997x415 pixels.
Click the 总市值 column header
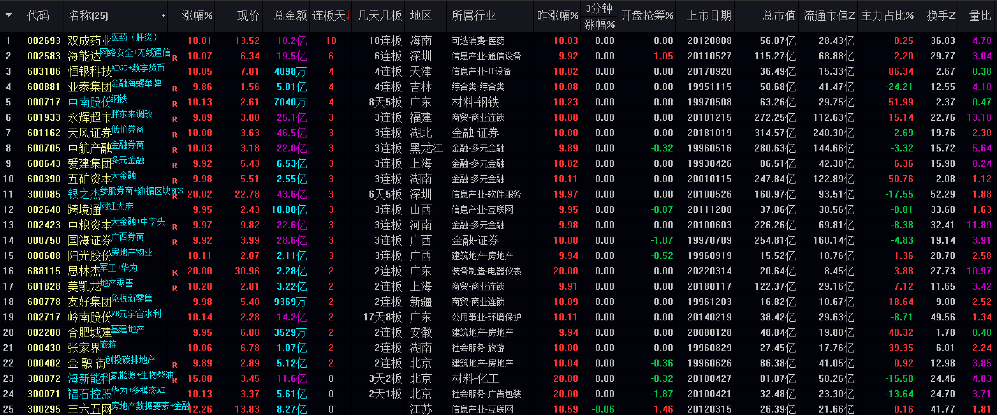point(779,16)
